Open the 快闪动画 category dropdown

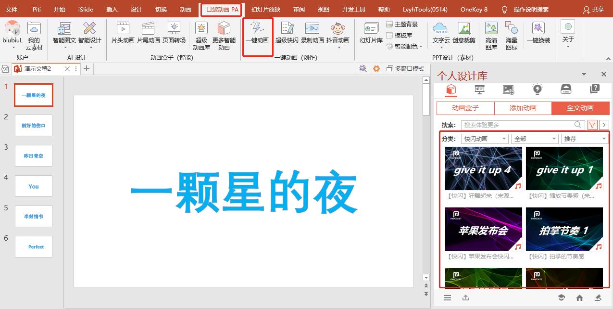(x=484, y=139)
